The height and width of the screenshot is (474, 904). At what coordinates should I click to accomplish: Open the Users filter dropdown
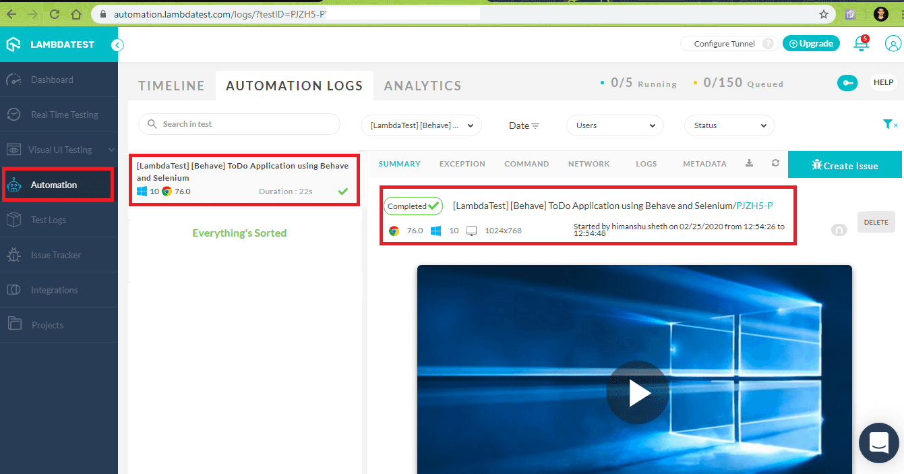(614, 125)
